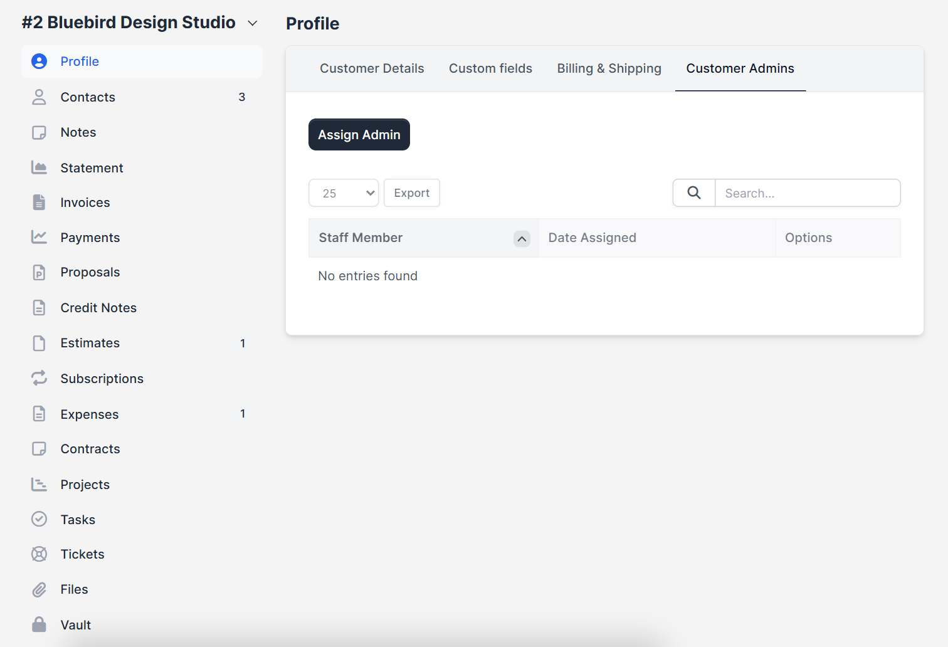Image resolution: width=948 pixels, height=647 pixels.
Task: Sort by the Date Assigned column header
Action: [656, 238]
